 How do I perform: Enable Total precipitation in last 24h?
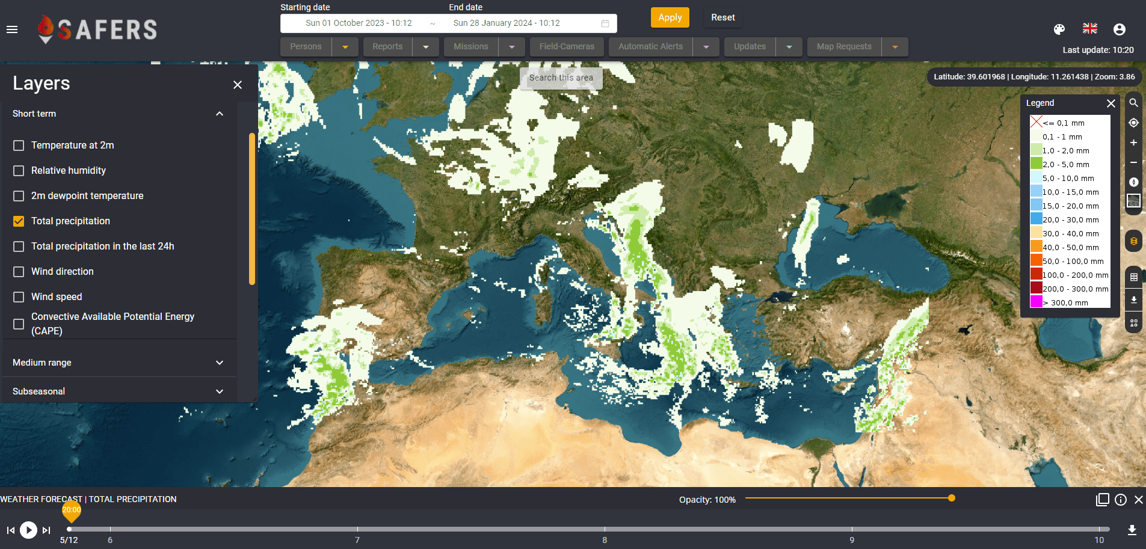click(19, 247)
